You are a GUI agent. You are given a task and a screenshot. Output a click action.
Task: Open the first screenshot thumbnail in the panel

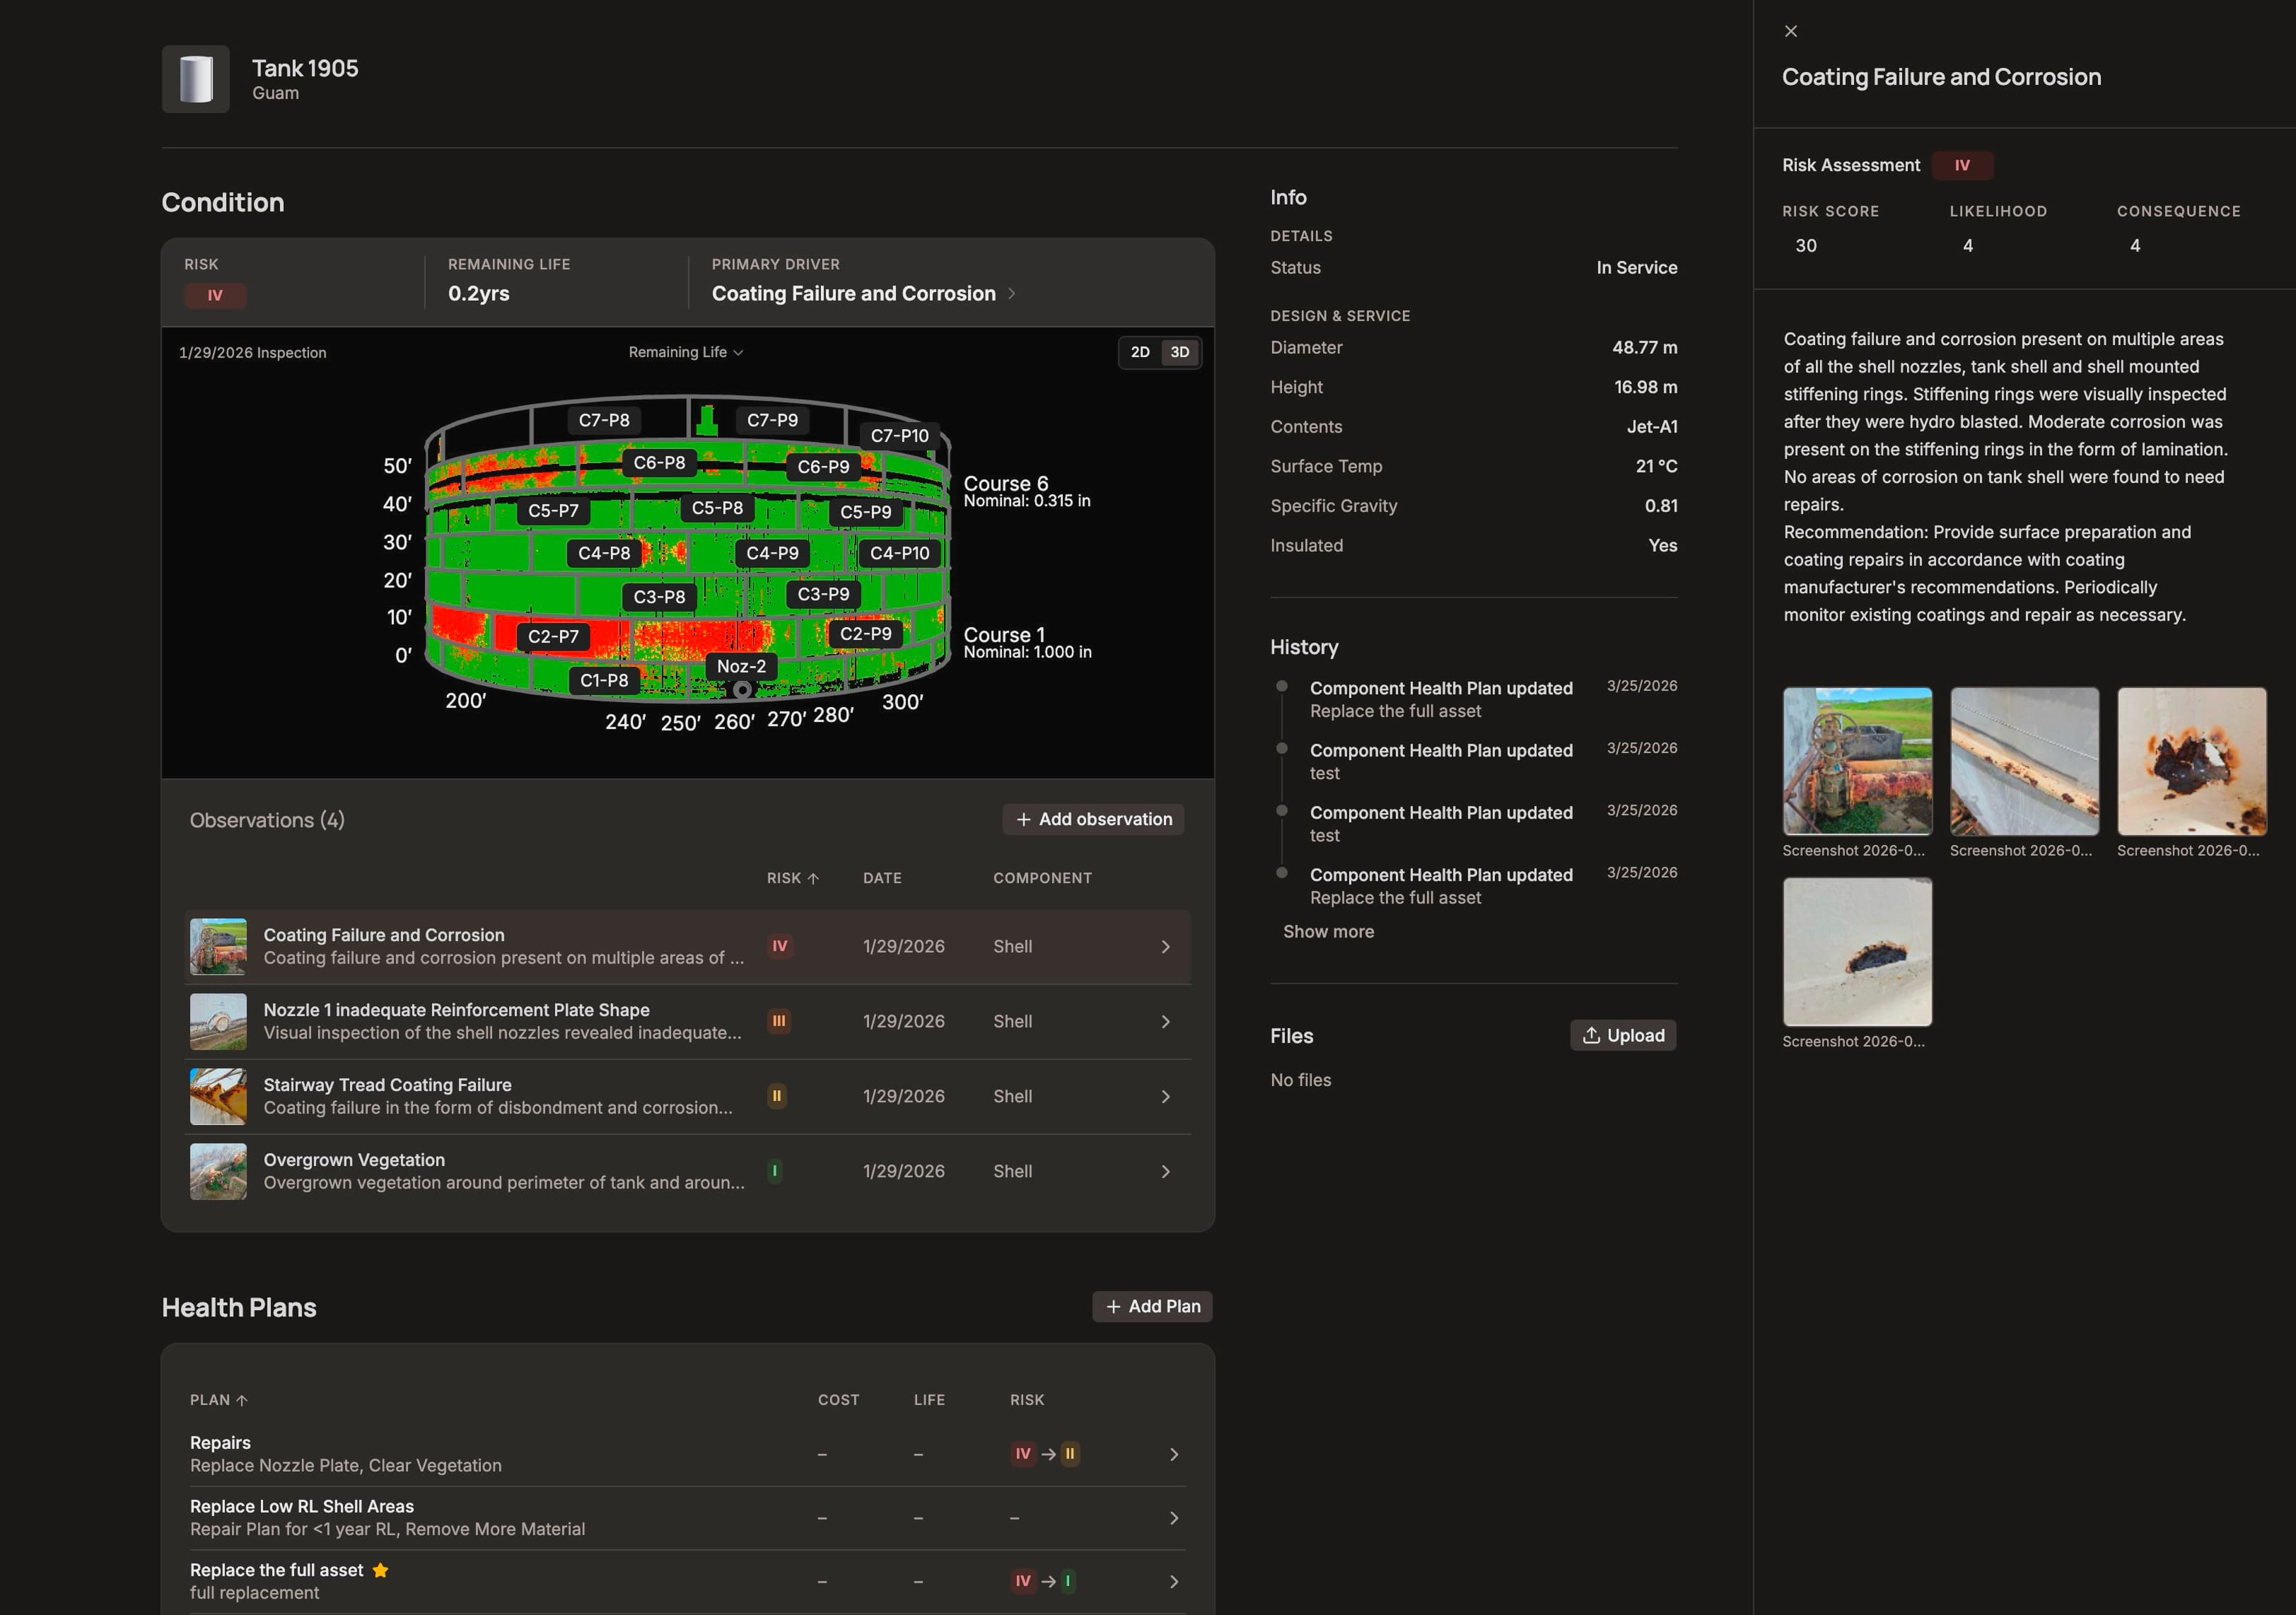click(1857, 761)
